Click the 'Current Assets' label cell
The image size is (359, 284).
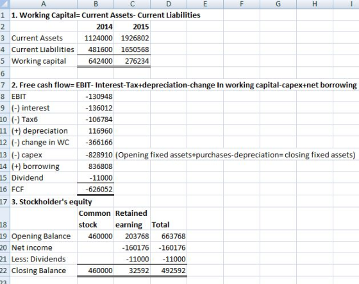tap(44, 38)
